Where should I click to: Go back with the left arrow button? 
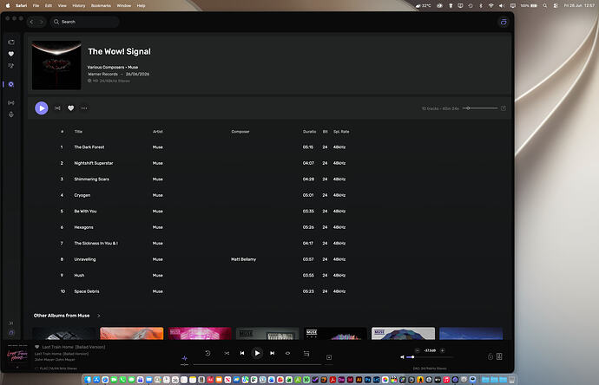31,22
